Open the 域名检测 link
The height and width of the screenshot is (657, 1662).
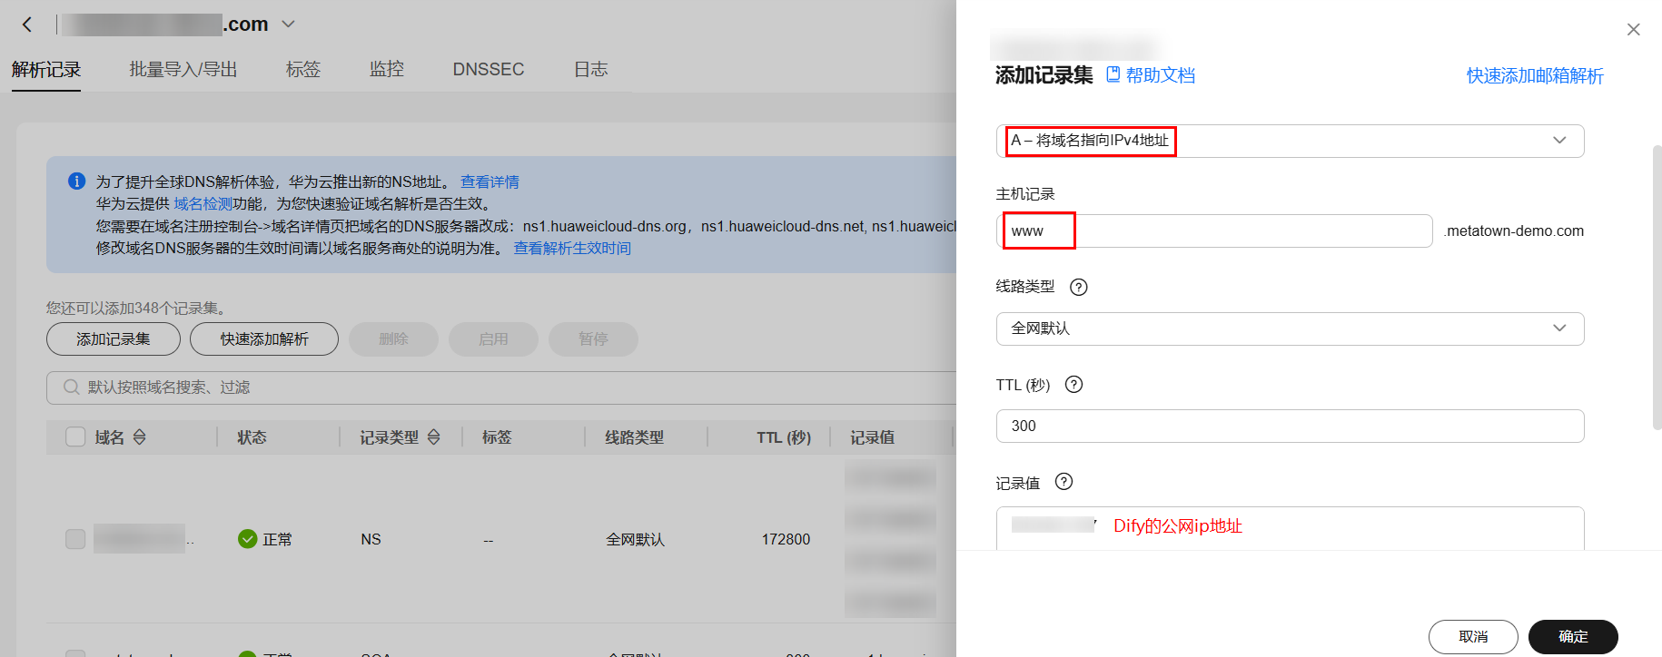pos(203,203)
